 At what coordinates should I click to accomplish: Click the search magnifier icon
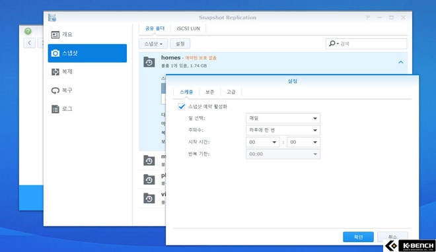[332, 44]
